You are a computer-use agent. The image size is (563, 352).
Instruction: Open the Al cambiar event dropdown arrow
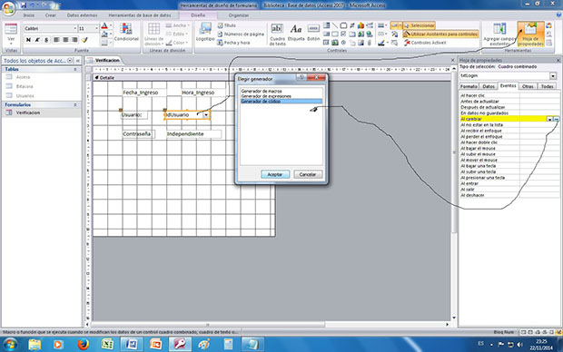click(549, 119)
